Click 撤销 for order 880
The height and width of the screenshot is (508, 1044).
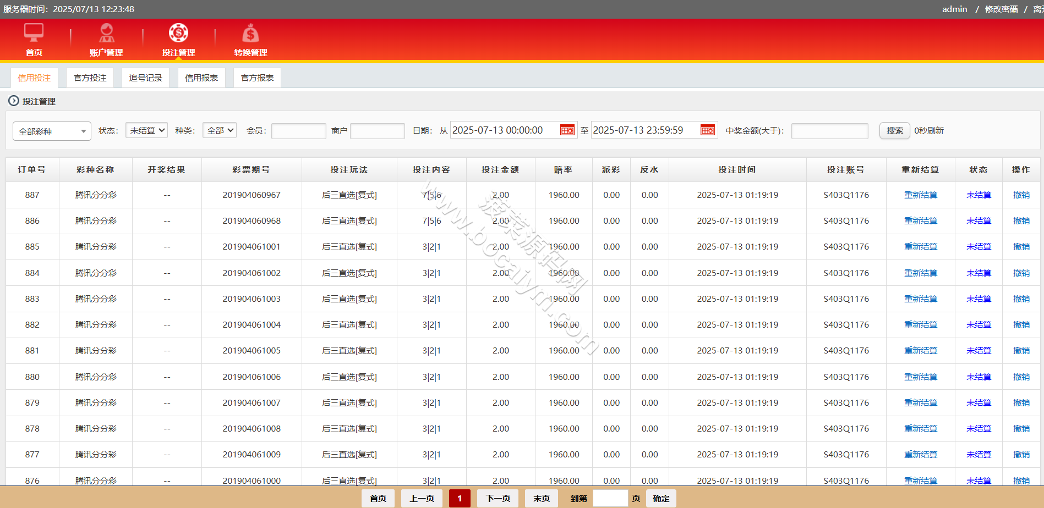click(x=1021, y=377)
